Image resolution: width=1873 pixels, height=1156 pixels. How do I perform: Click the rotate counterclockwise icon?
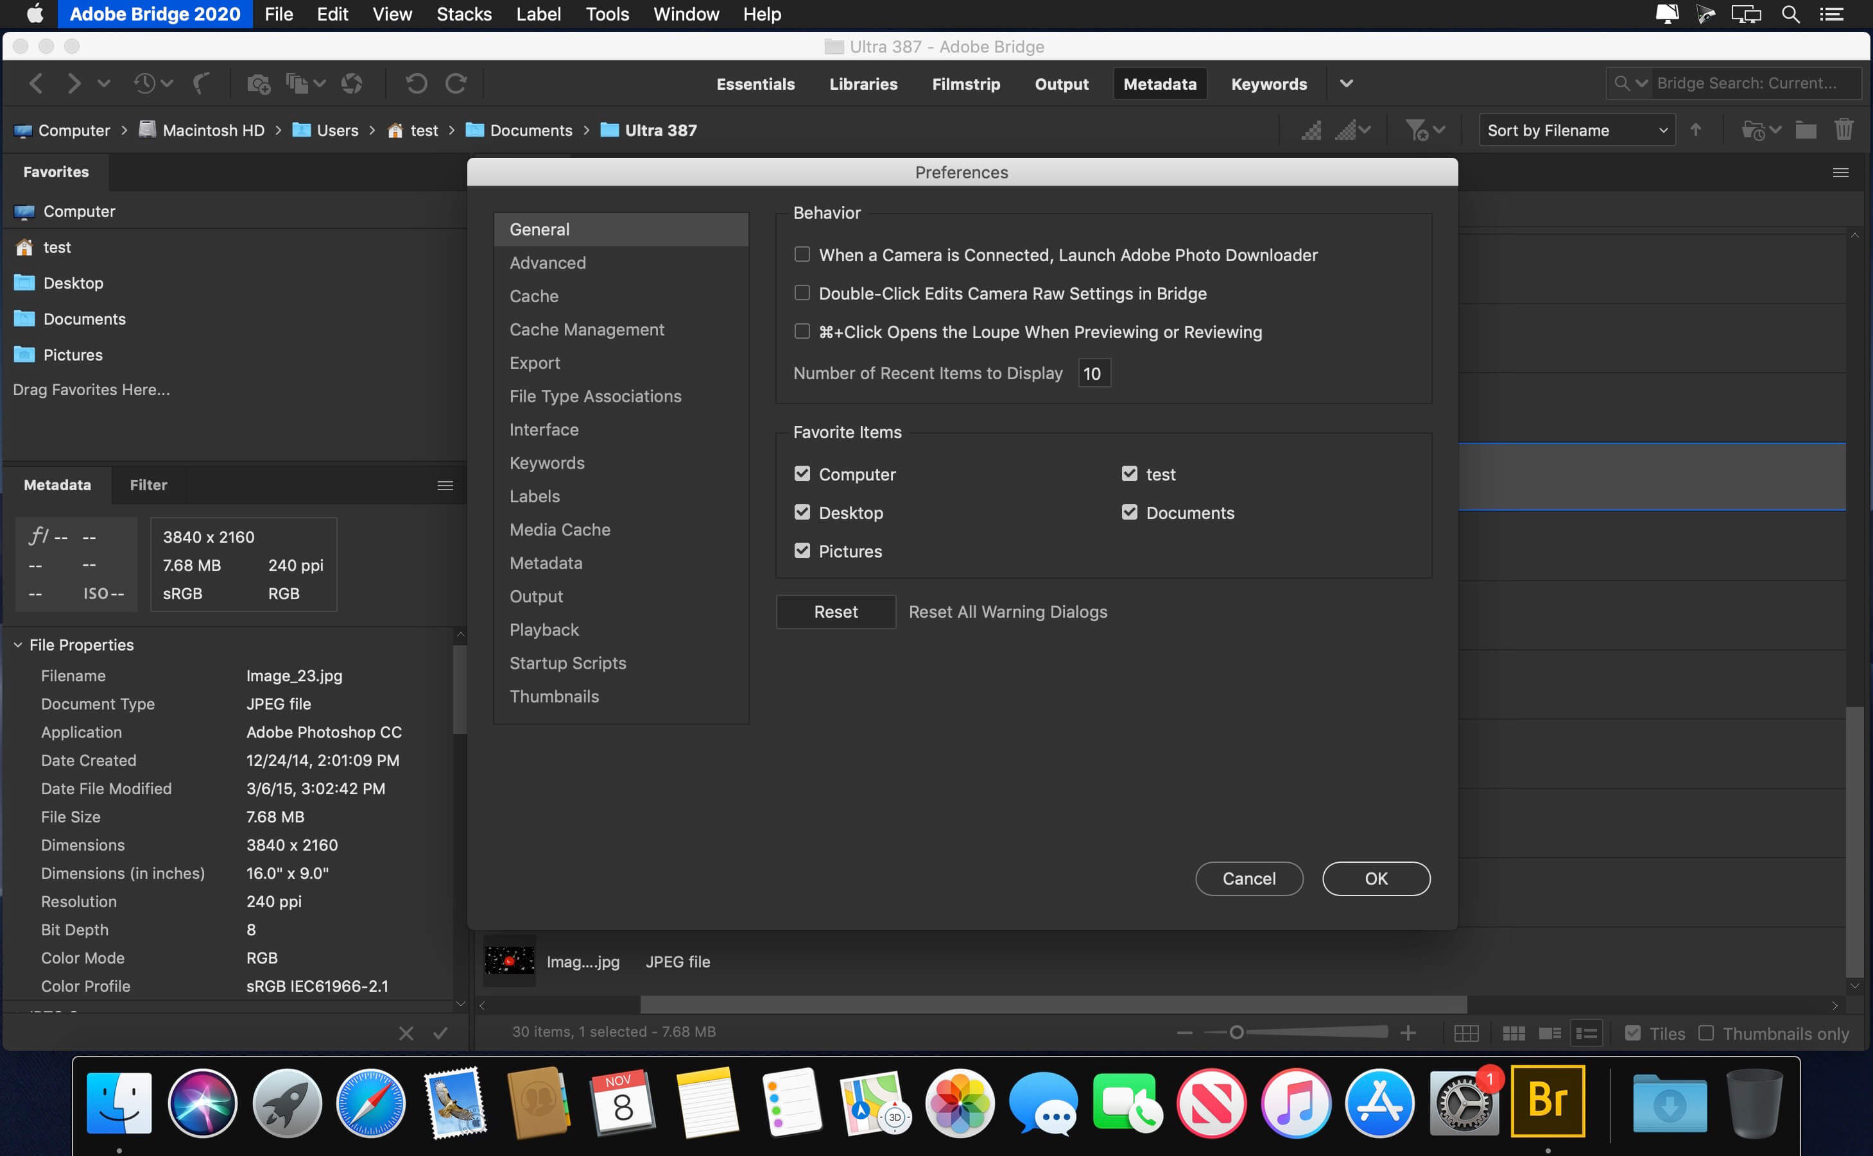click(x=415, y=84)
